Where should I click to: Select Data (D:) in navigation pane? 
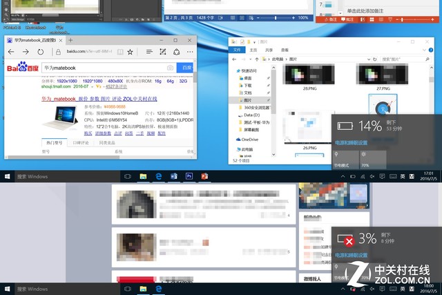251,115
